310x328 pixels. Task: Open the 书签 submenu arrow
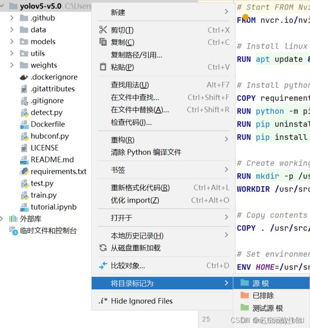pos(227,169)
